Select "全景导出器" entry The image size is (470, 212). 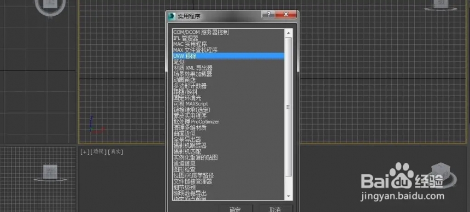(x=228, y=140)
